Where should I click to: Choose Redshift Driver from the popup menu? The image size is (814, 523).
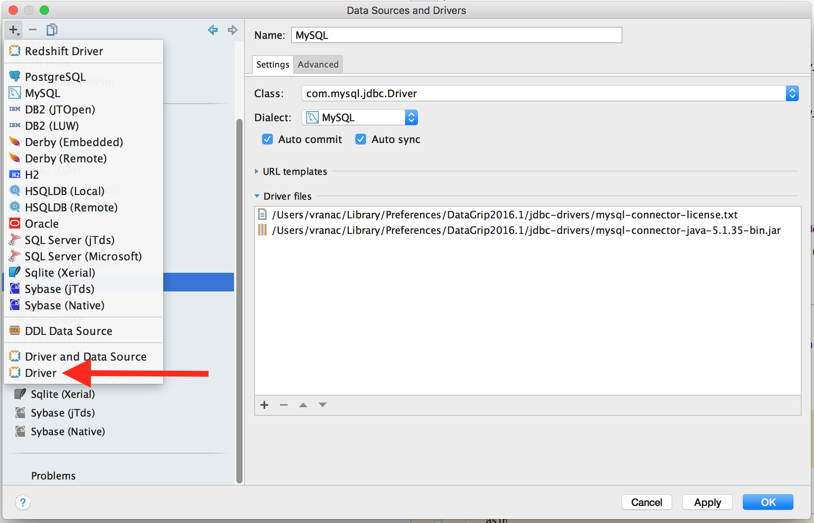[84, 51]
